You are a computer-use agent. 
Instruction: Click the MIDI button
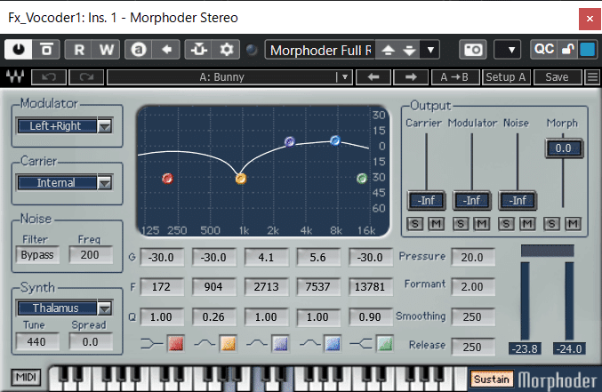coord(26,378)
